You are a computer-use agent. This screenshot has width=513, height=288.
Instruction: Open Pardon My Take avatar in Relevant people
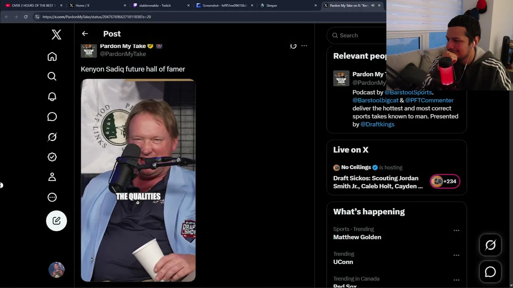tap(341, 78)
